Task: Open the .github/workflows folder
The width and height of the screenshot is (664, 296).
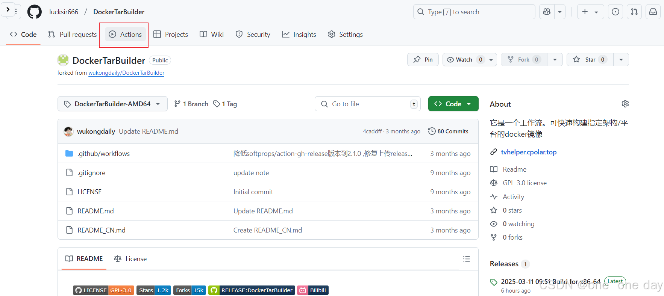Action: [103, 153]
